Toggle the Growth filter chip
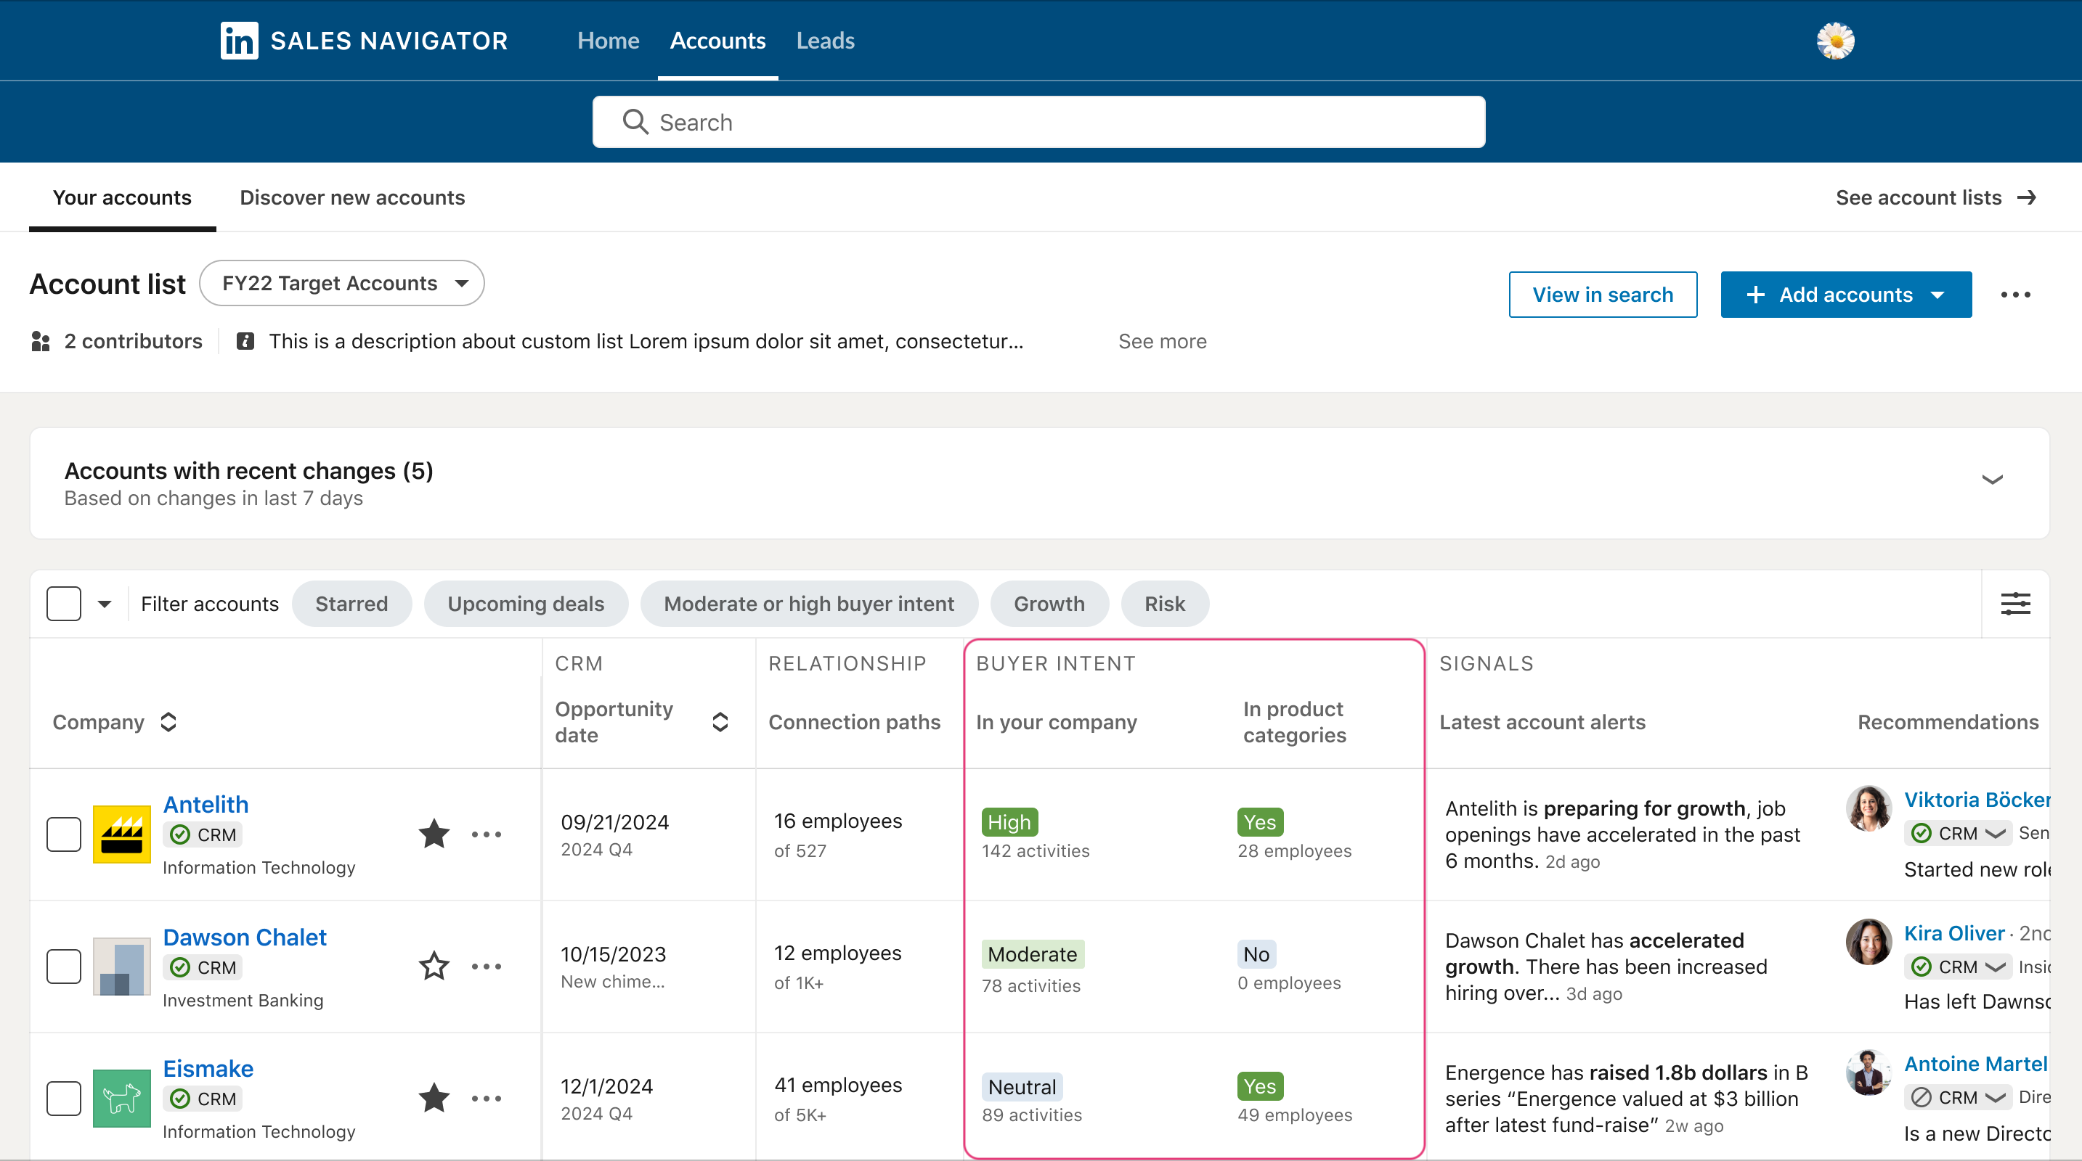The width and height of the screenshot is (2082, 1161). pos(1049,603)
